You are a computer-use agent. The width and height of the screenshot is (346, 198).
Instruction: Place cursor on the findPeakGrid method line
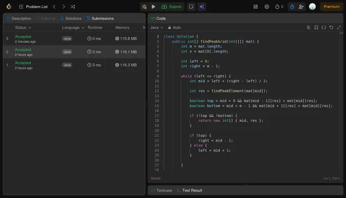click(x=215, y=42)
